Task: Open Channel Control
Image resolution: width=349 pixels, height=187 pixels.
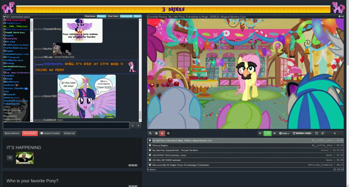Action: [50, 133]
